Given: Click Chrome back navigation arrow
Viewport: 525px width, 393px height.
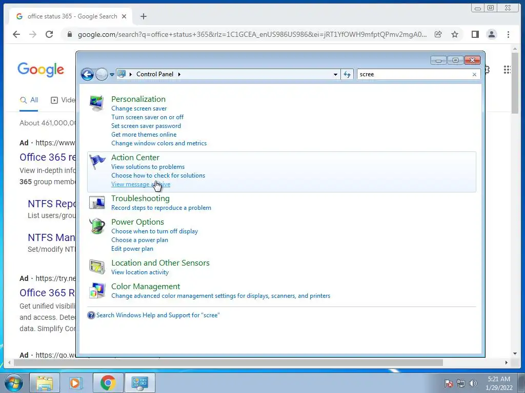Looking at the screenshot, I should pyautogui.click(x=16, y=34).
